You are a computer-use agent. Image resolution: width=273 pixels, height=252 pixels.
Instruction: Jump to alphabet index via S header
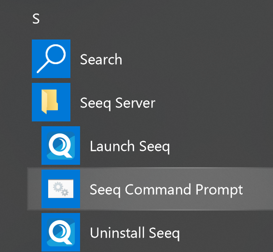click(36, 19)
